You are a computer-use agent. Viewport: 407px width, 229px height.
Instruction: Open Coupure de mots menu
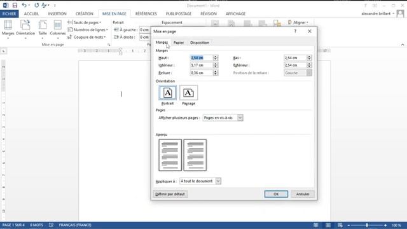[x=86, y=37]
